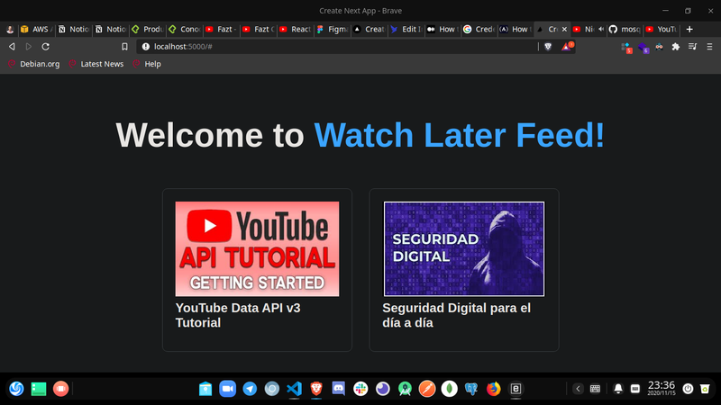This screenshot has height=405, width=721.
Task: Switch to the Figma tab
Action: click(x=332, y=29)
